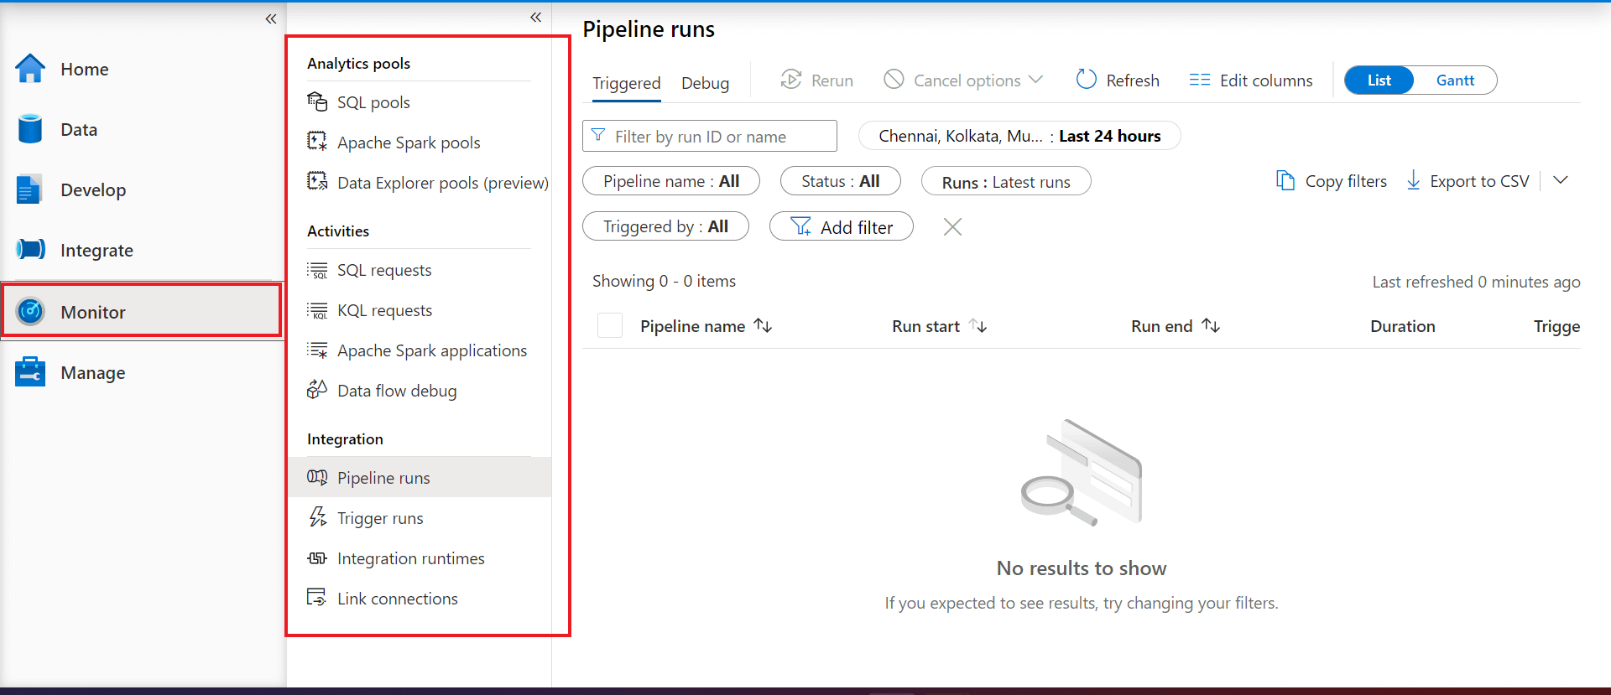Open Trigger runs in the Integration section

pos(380,518)
